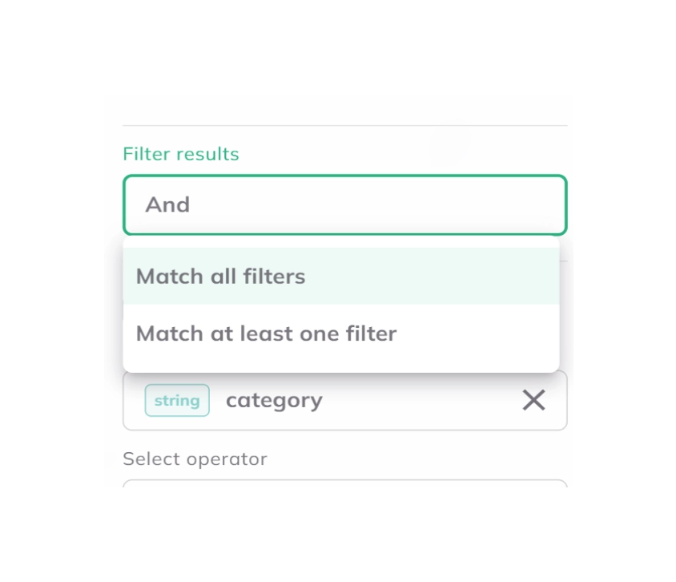
Task: Click the X to remove the category filter
Action: 533,399
